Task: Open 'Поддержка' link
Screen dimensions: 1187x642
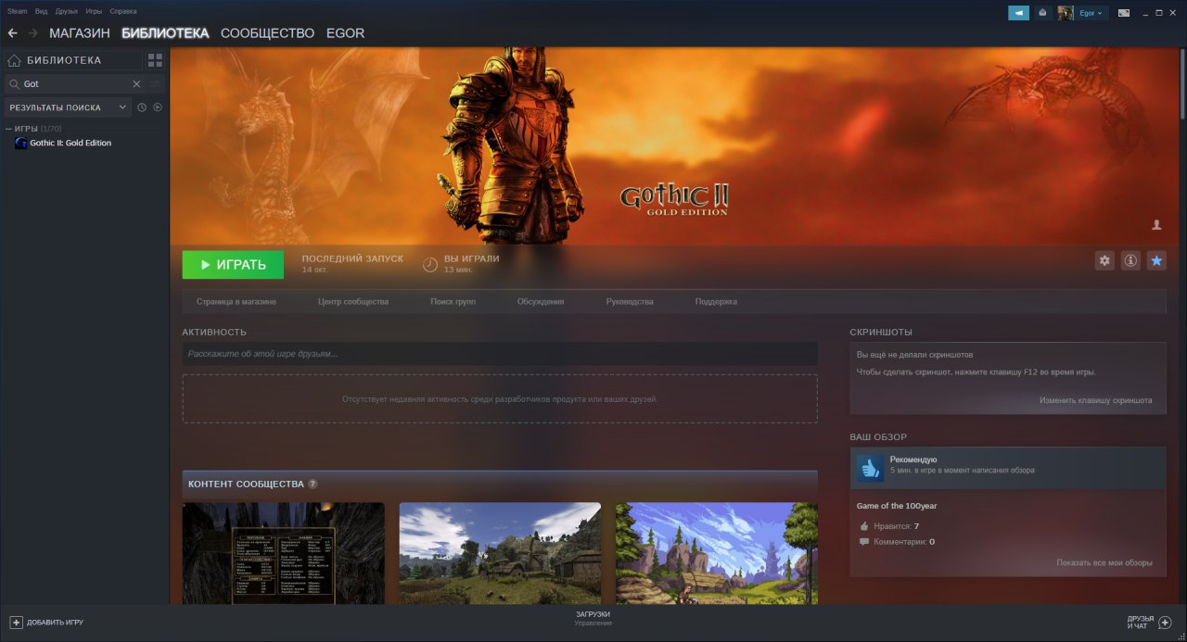Action: [x=716, y=302]
